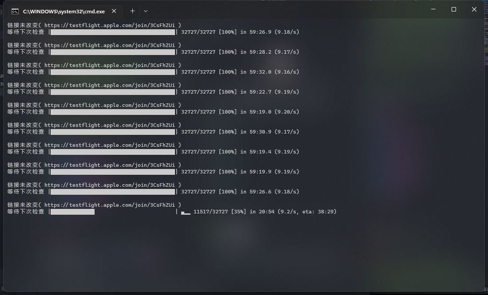Screen dimensions: 488x295
Task: Click the text 'in 59:32.0 (9.16/s)'
Action: pyautogui.click(x=270, y=72)
